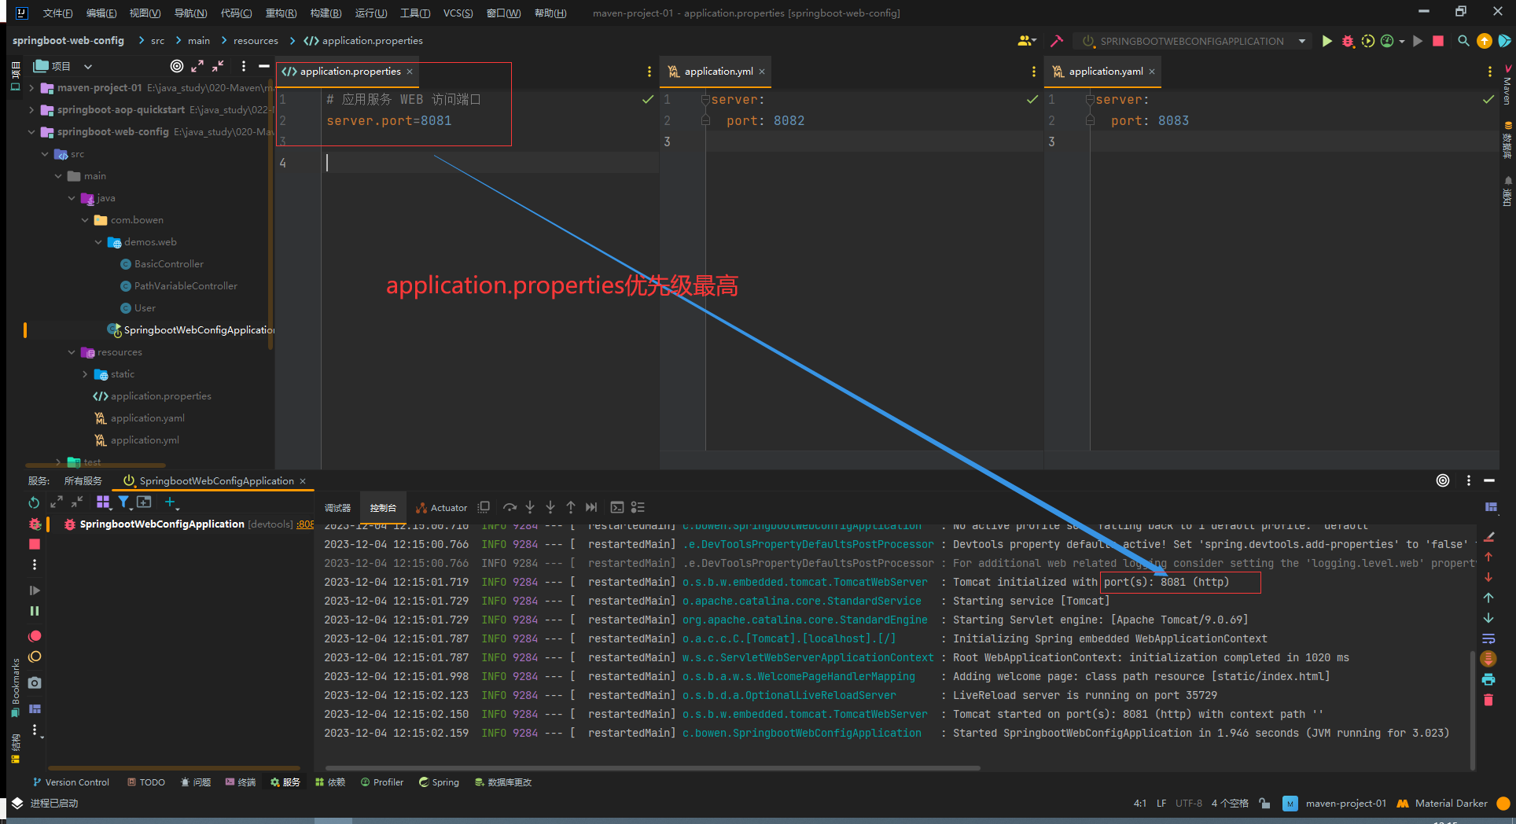Collapse the com.bowen package node
This screenshot has width=1516, height=824.
85,220
